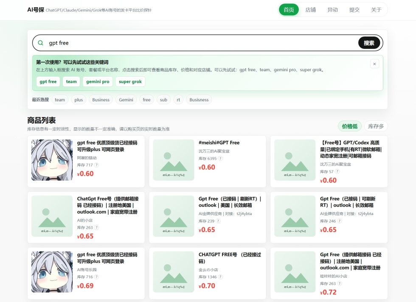Image resolution: width=416 pixels, height=302 pixels.
Task: Open Gpt Free 刷新RT outlook 美国 title
Action: click(230, 202)
